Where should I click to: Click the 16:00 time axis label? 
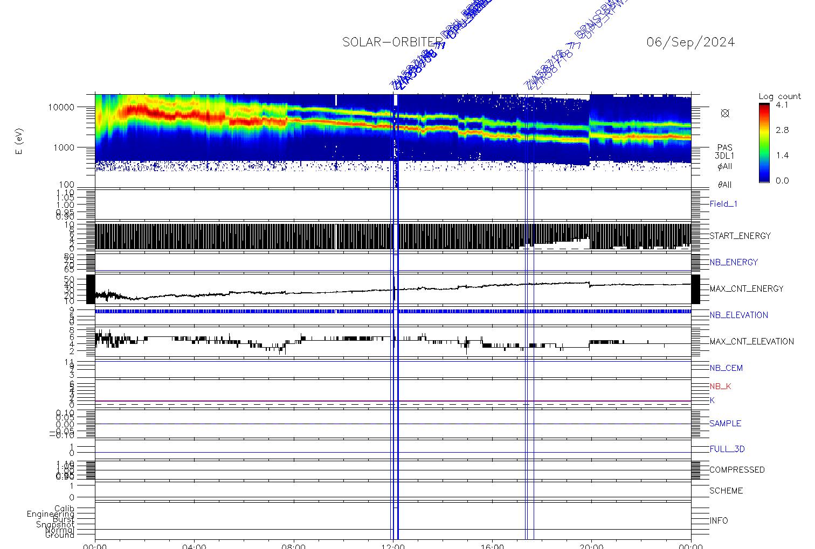492,546
